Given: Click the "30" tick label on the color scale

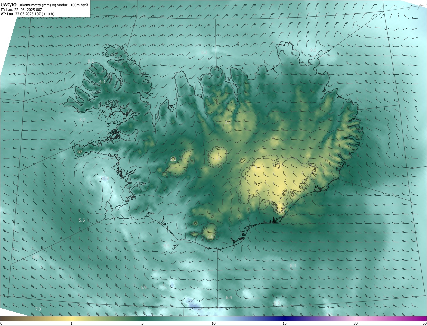Looking at the screenshot, I should pos(356,323).
